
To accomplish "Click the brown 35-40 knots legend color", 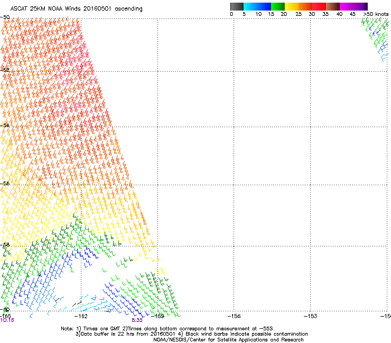I will [x=333, y=6].
